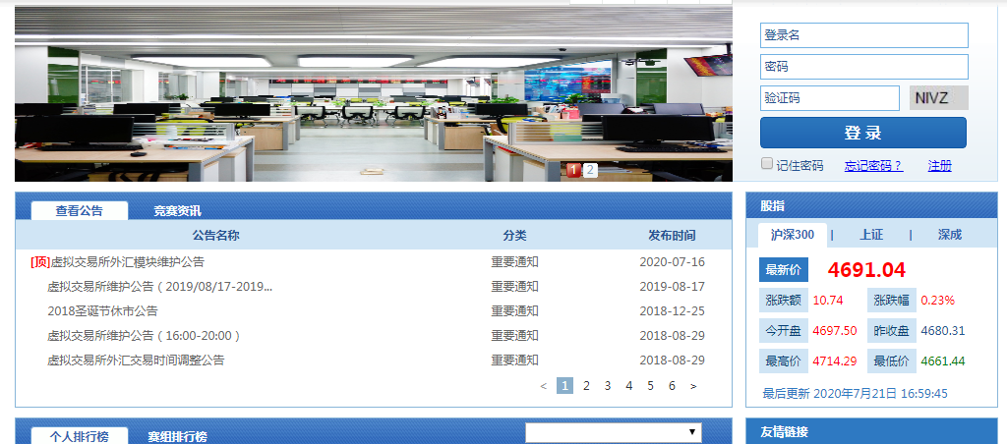Click the 登录 button
This screenshot has height=444, width=1007.
pos(862,133)
